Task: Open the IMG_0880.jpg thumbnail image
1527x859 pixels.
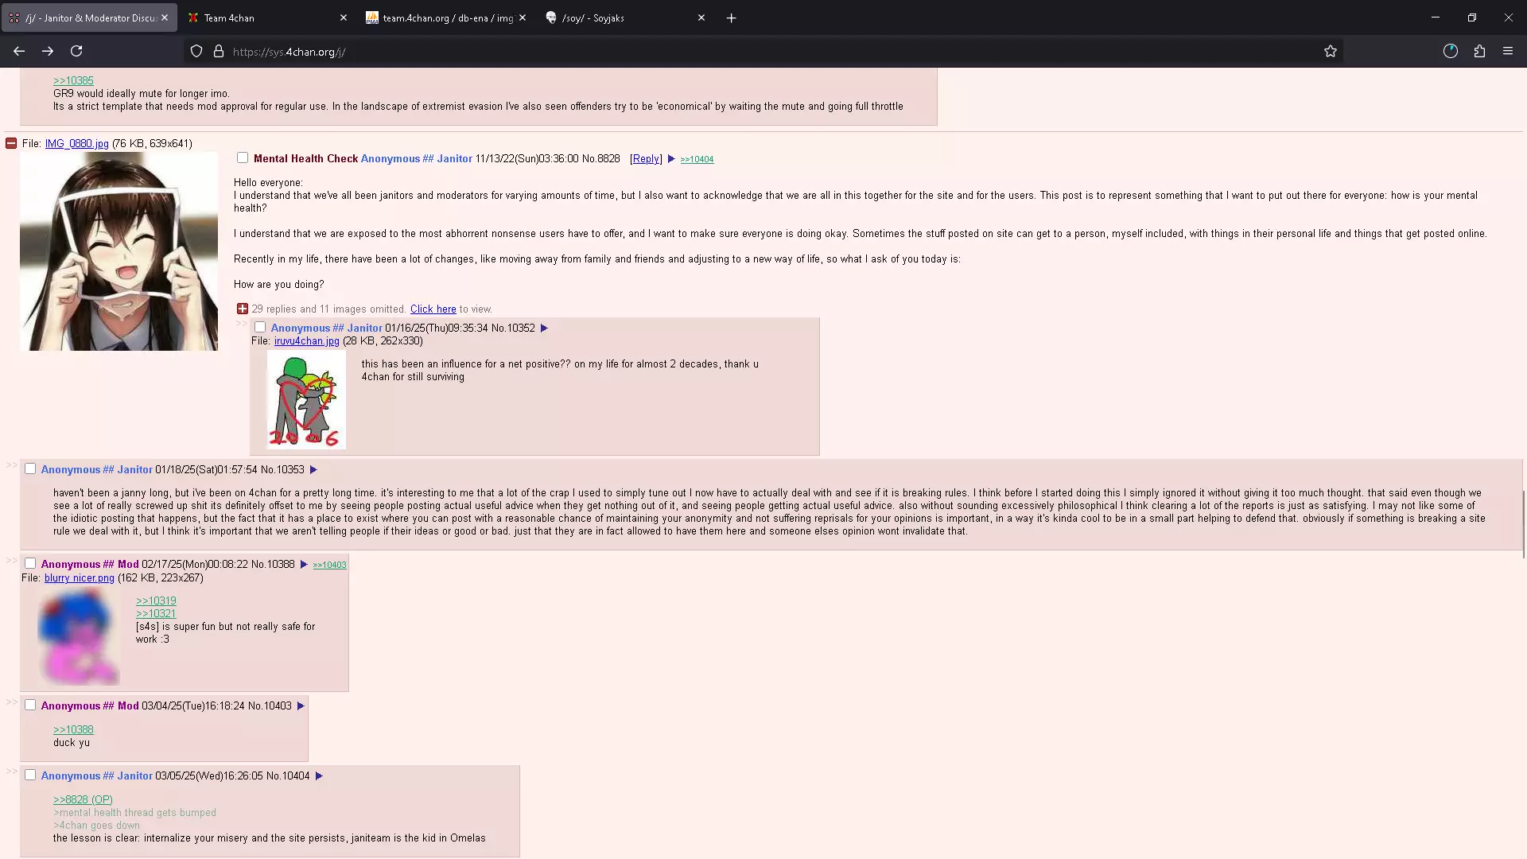Action: 119,251
